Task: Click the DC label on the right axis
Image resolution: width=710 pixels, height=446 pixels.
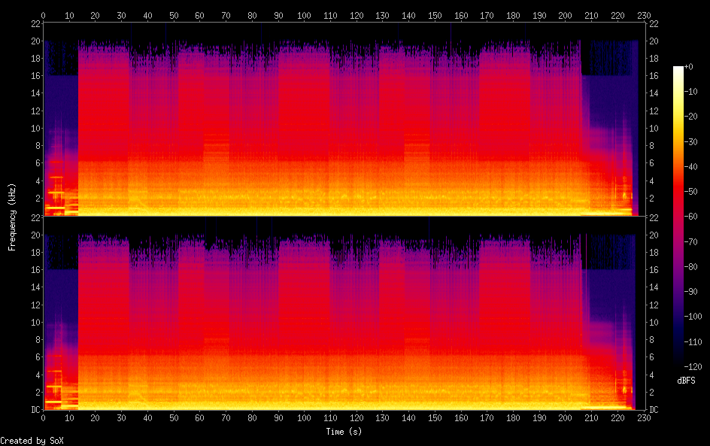Action: tap(654, 410)
